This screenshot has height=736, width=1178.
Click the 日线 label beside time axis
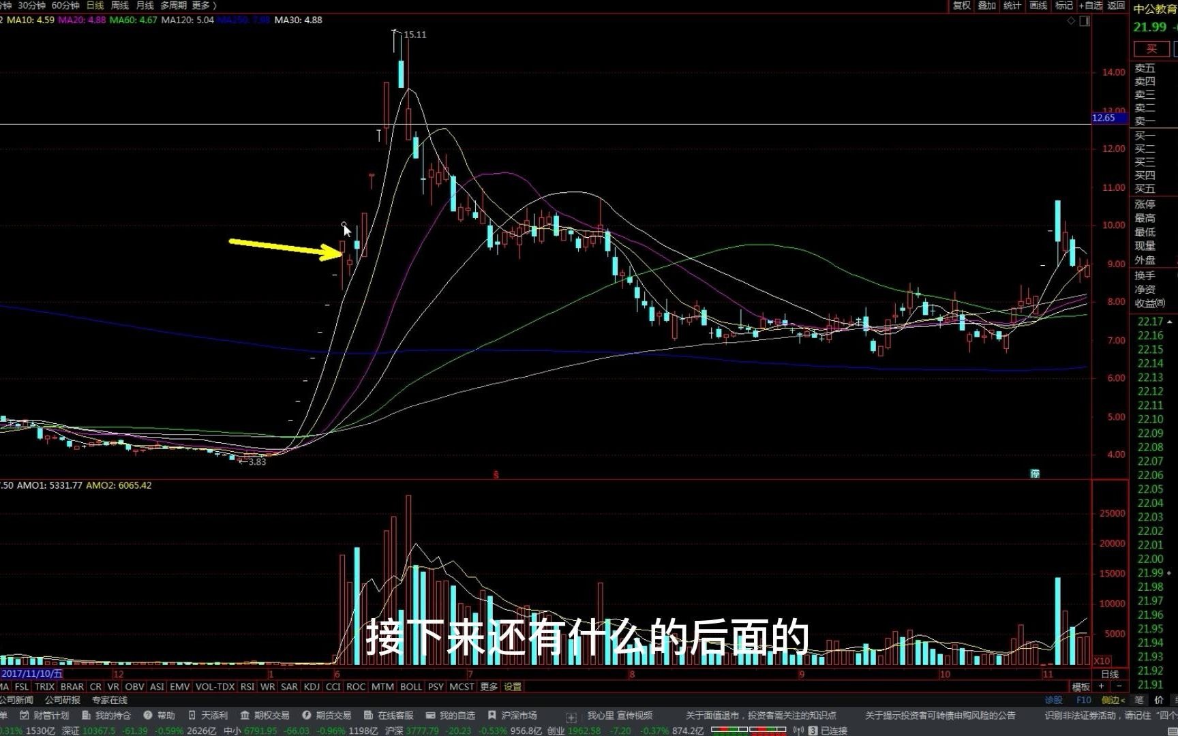coord(1110,674)
